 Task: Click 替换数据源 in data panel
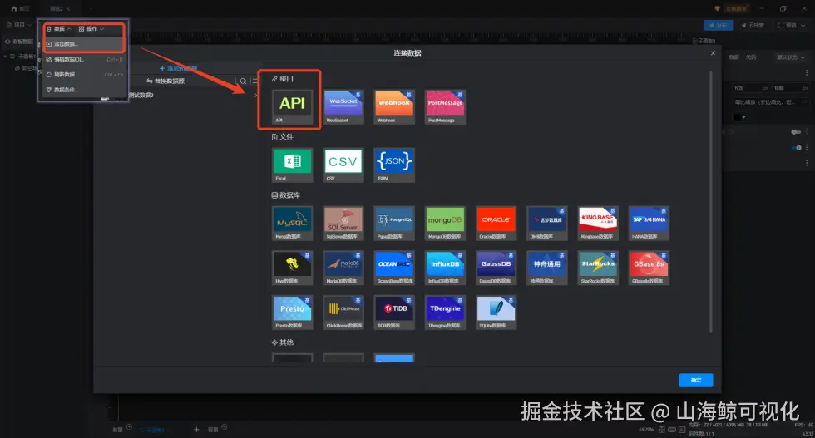[x=165, y=81]
